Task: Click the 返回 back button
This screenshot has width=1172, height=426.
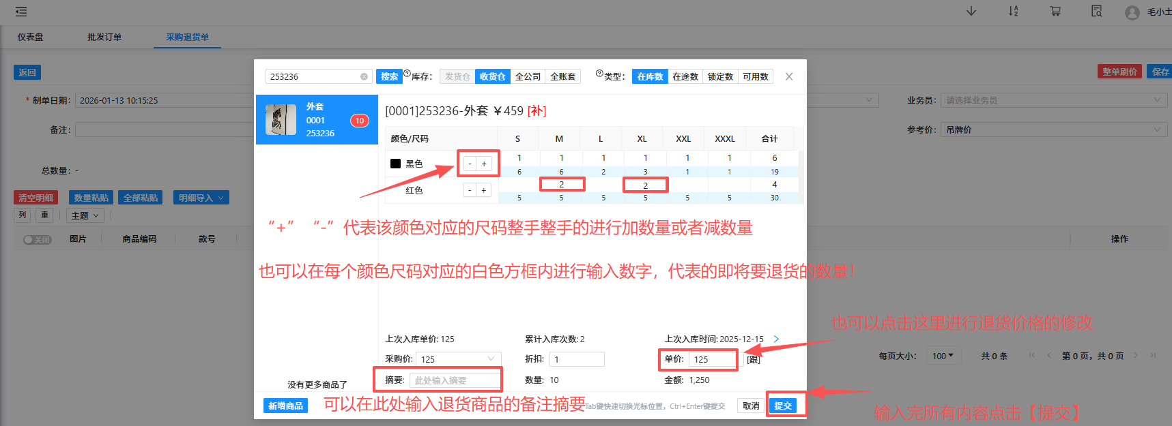Action: [x=27, y=72]
